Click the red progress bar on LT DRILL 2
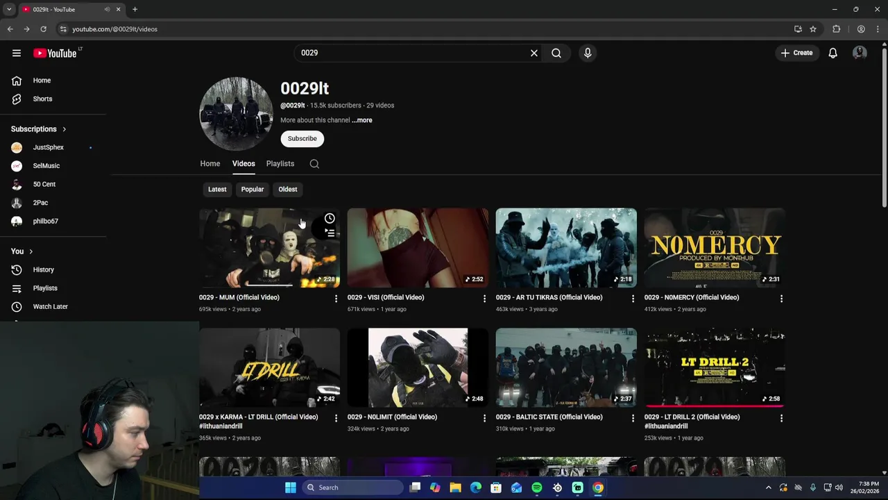This screenshot has width=888, height=500. (x=715, y=406)
